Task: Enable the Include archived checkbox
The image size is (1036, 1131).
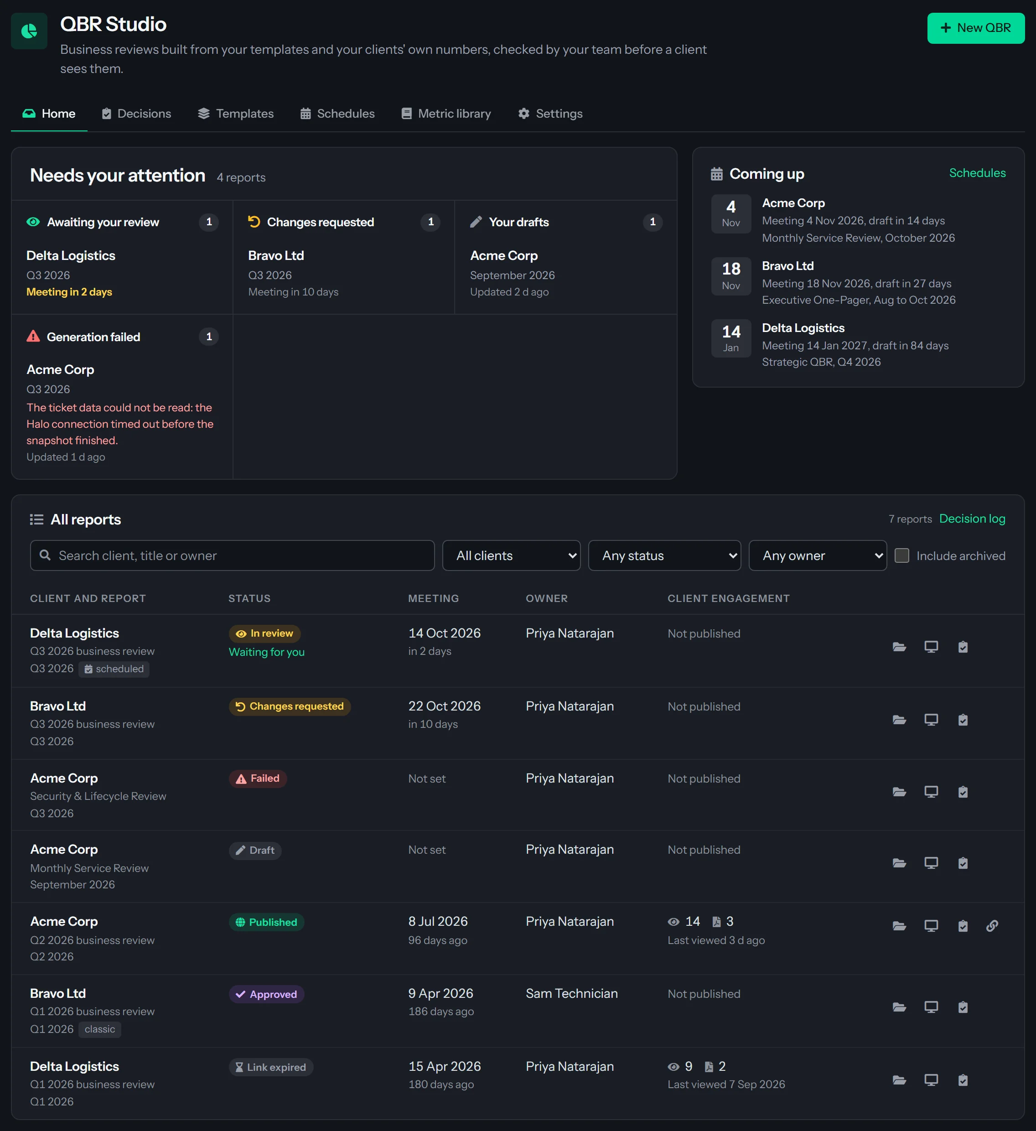Action: pos(902,555)
